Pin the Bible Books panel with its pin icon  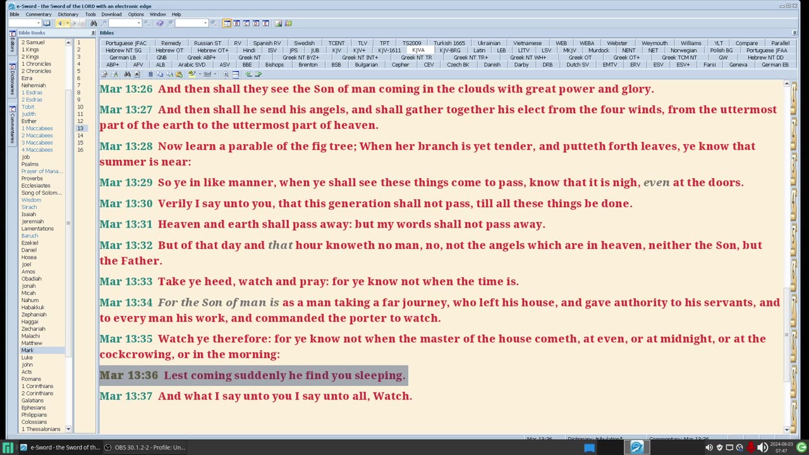[93, 33]
